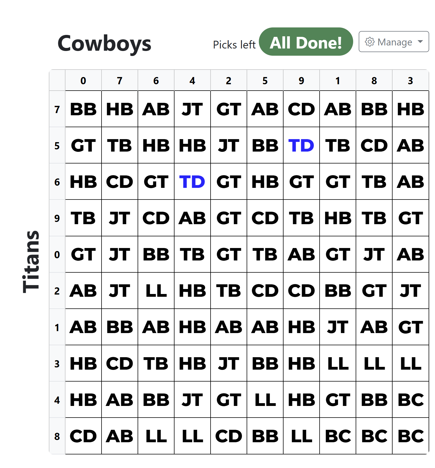Click the green All Done! badge
435x468 pixels.
pos(306,42)
